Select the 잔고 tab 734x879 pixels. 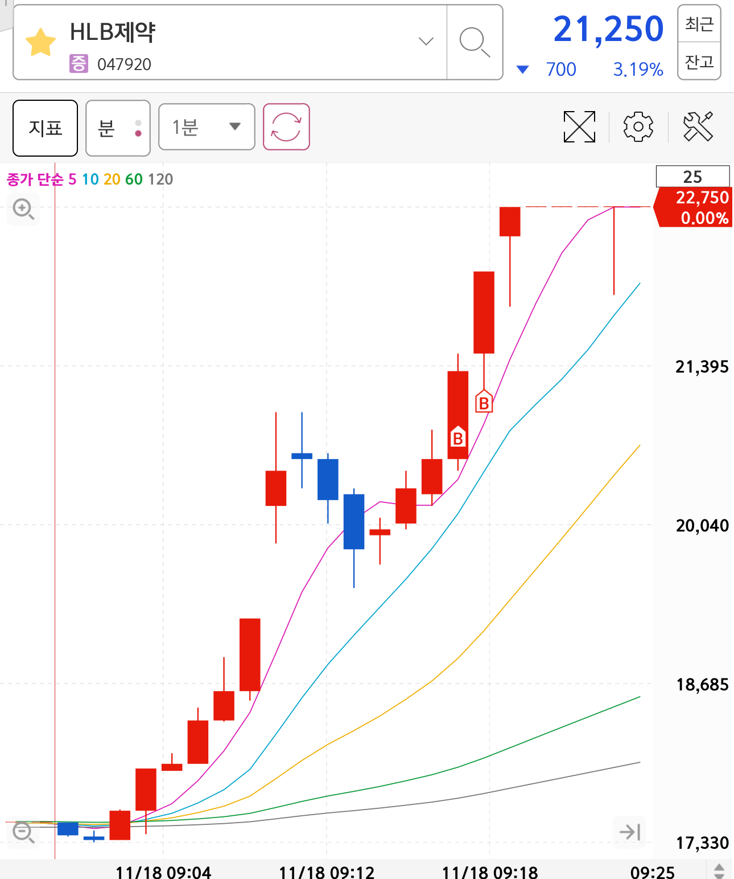click(x=699, y=61)
